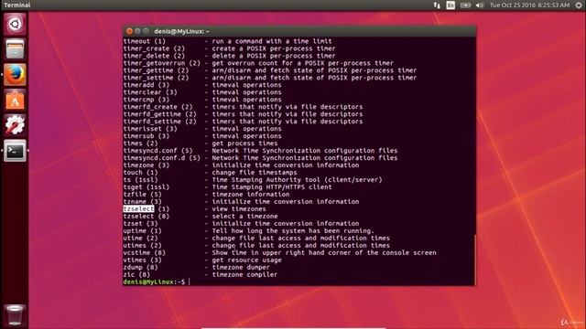Viewport: 586px width, 329px height.
Task: Open the clock showing Tue Oct 25 2016
Action: coord(529,5)
